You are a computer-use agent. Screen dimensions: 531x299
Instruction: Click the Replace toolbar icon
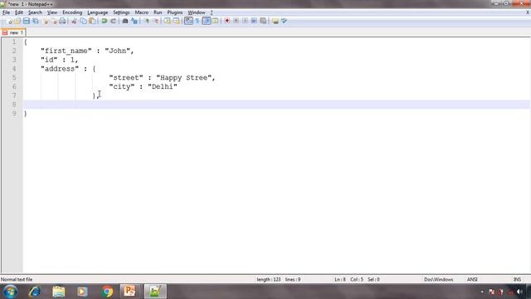[x=134, y=21]
